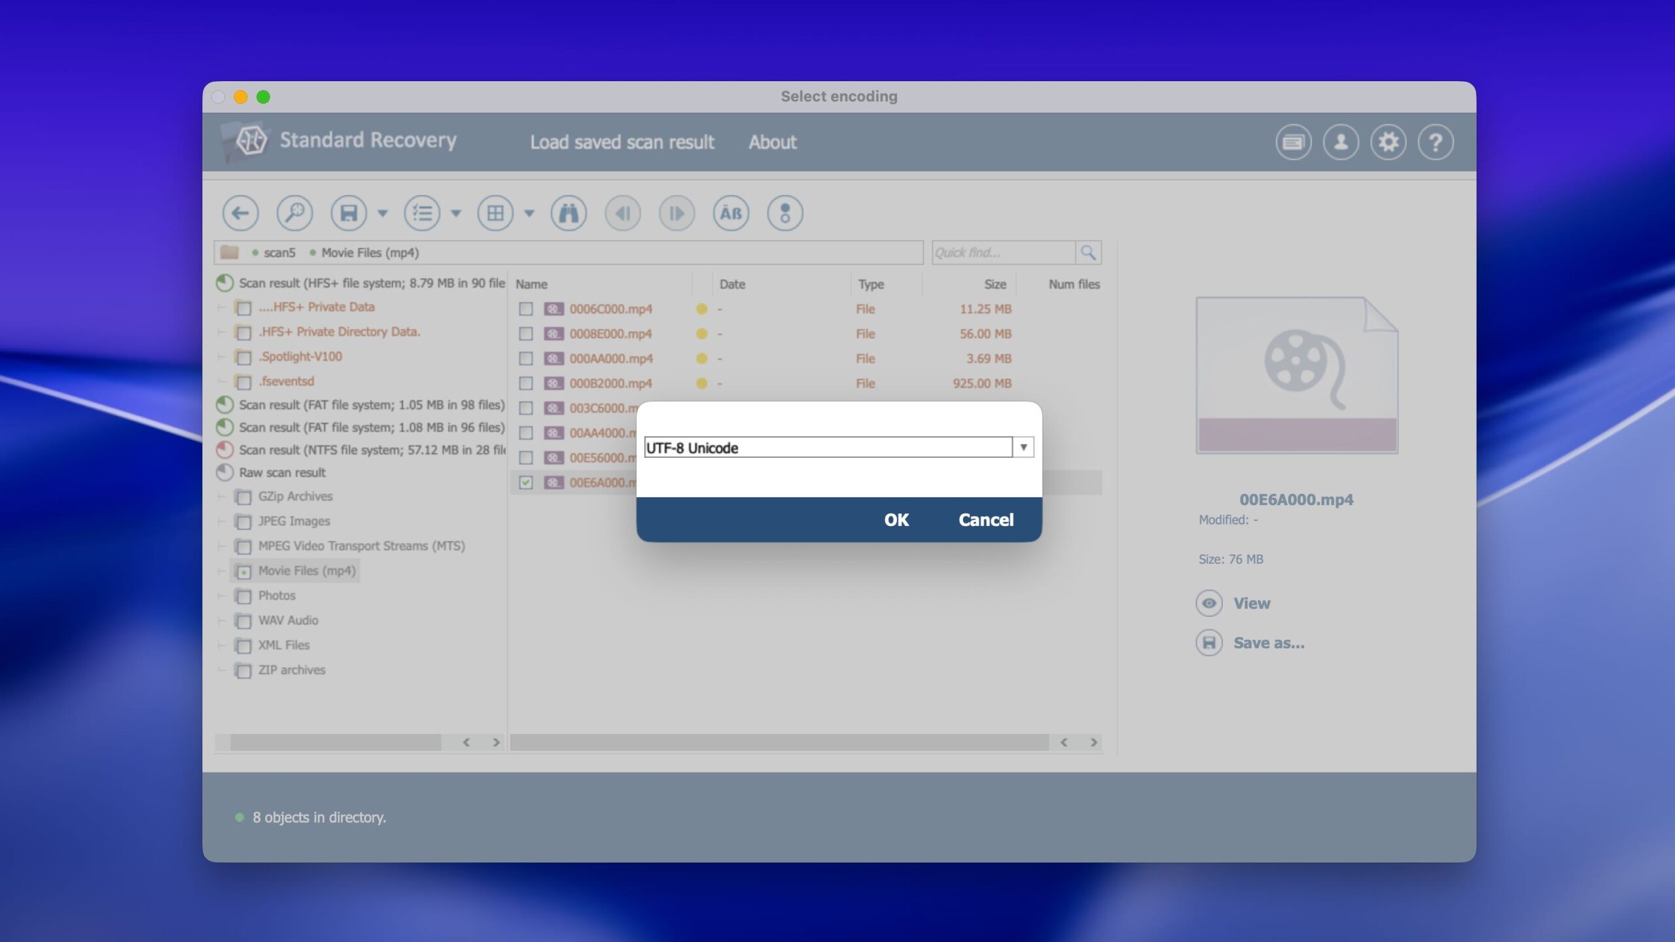This screenshot has width=1675, height=942.
Task: Click the floppy disk save icon
Action: pyautogui.click(x=348, y=213)
